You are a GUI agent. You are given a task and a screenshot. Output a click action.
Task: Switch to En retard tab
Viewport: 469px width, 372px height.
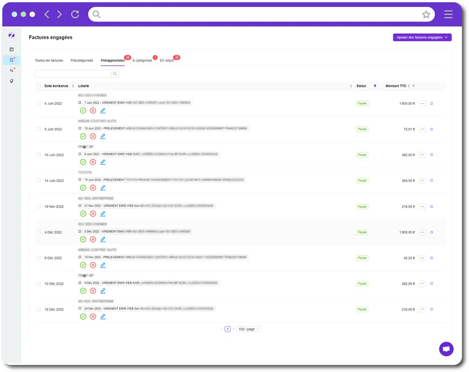coord(167,61)
